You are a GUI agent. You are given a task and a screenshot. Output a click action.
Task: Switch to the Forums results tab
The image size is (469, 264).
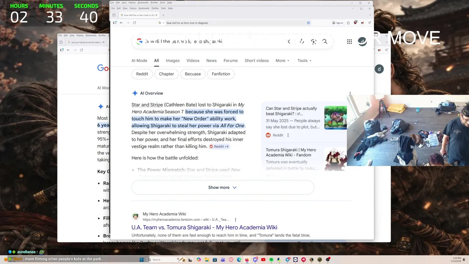(230, 60)
